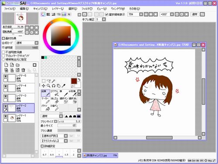Open the brush mode 通常 dropdown
Viewport: 218px width, 164px height.
click(x=61, y=116)
